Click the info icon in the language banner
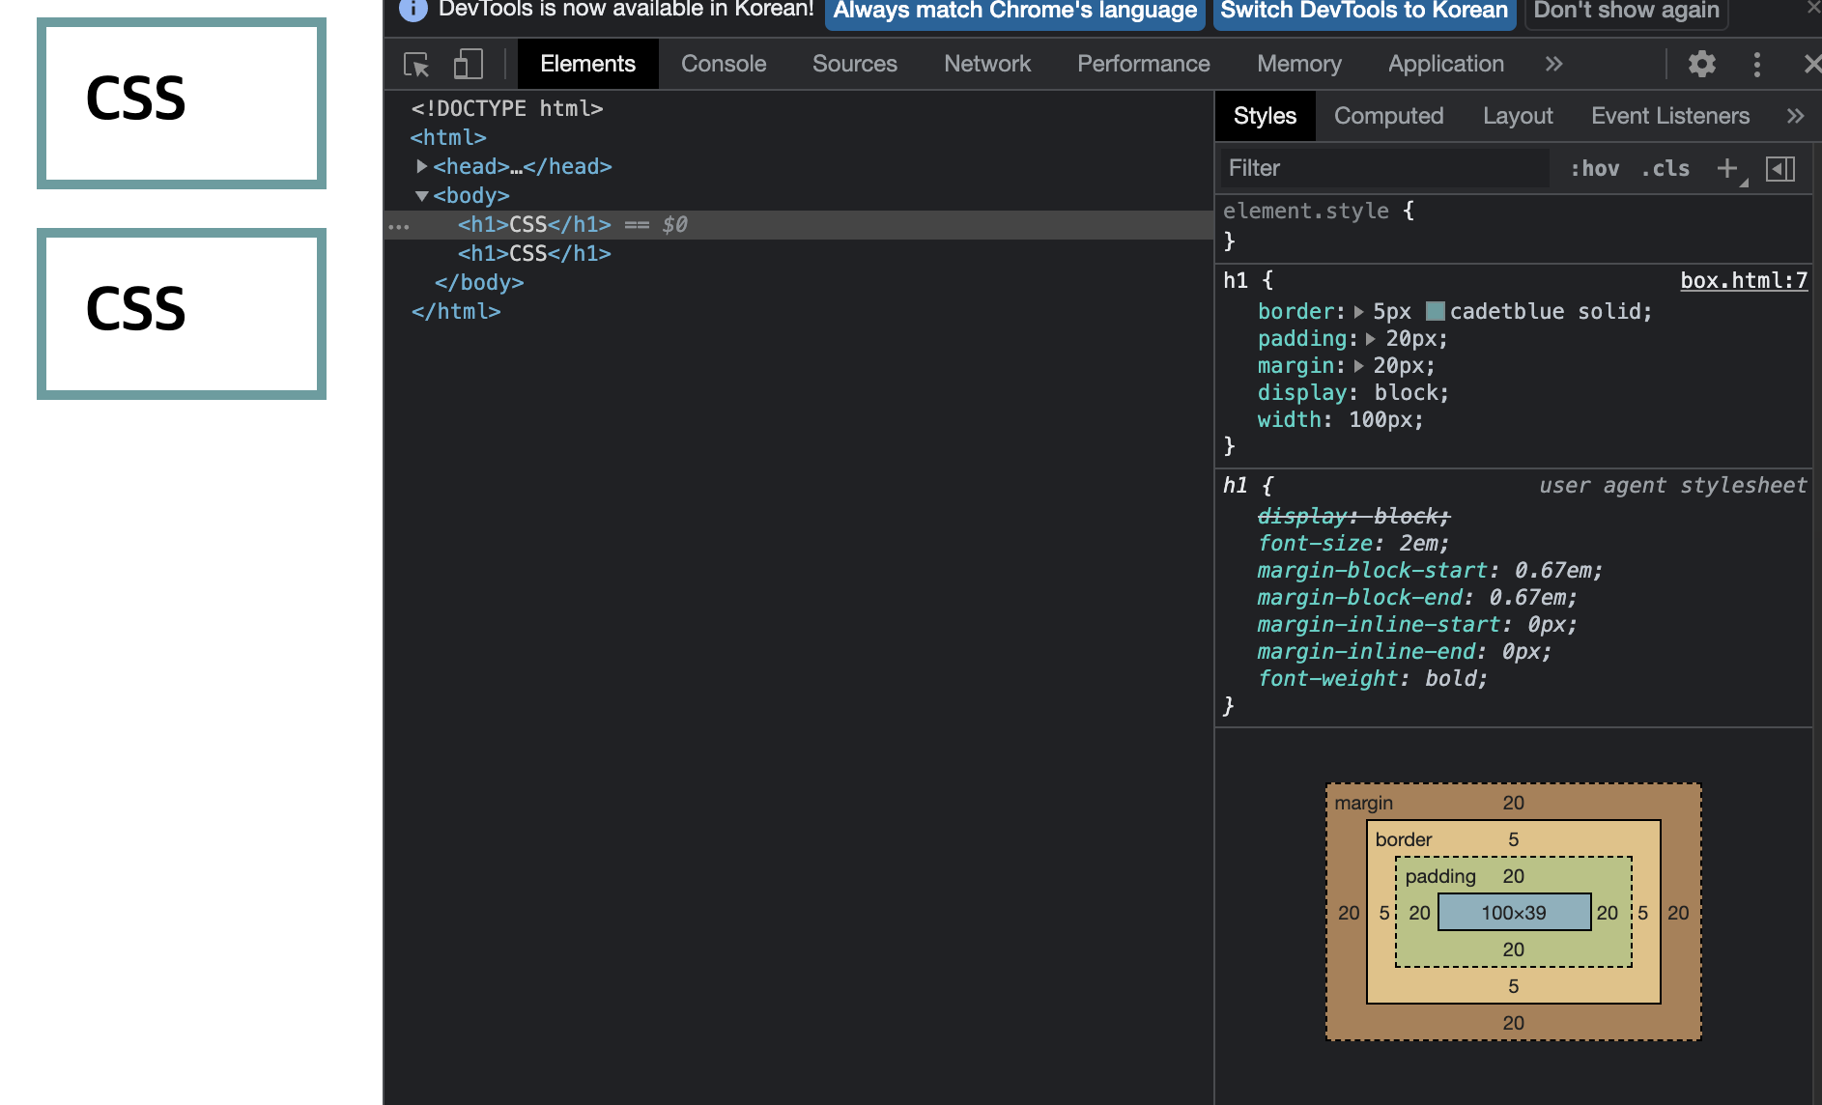The width and height of the screenshot is (1822, 1105). [413, 10]
